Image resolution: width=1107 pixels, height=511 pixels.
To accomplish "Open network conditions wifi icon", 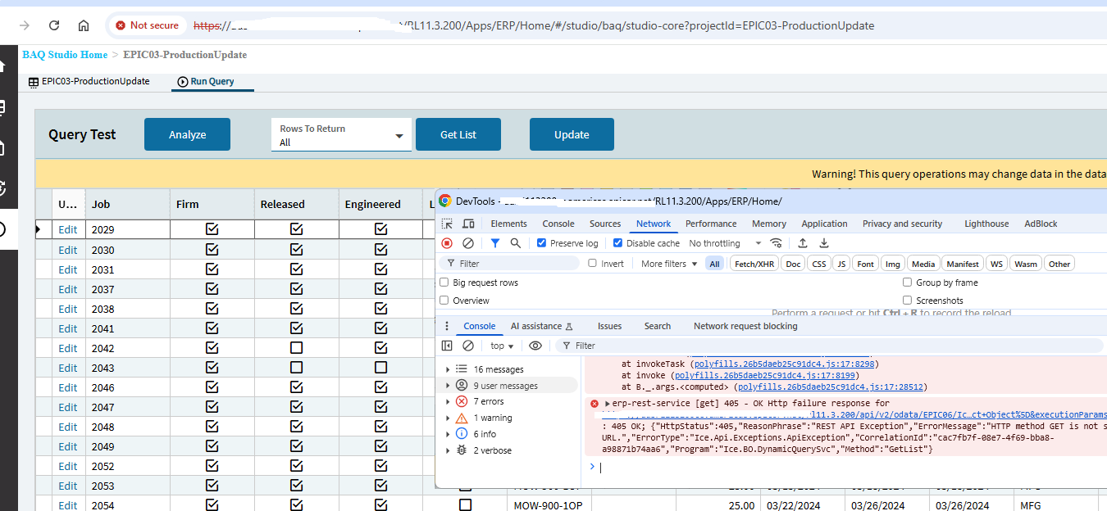I will (x=777, y=243).
